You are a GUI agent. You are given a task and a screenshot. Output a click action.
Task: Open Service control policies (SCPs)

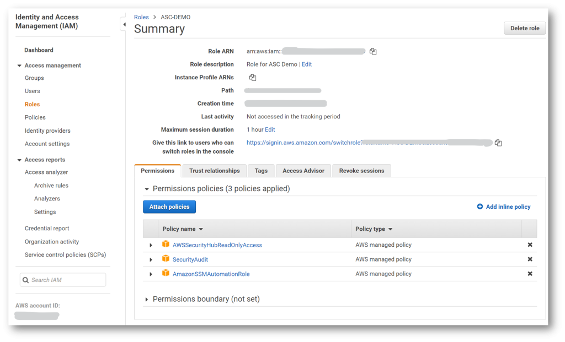point(65,254)
